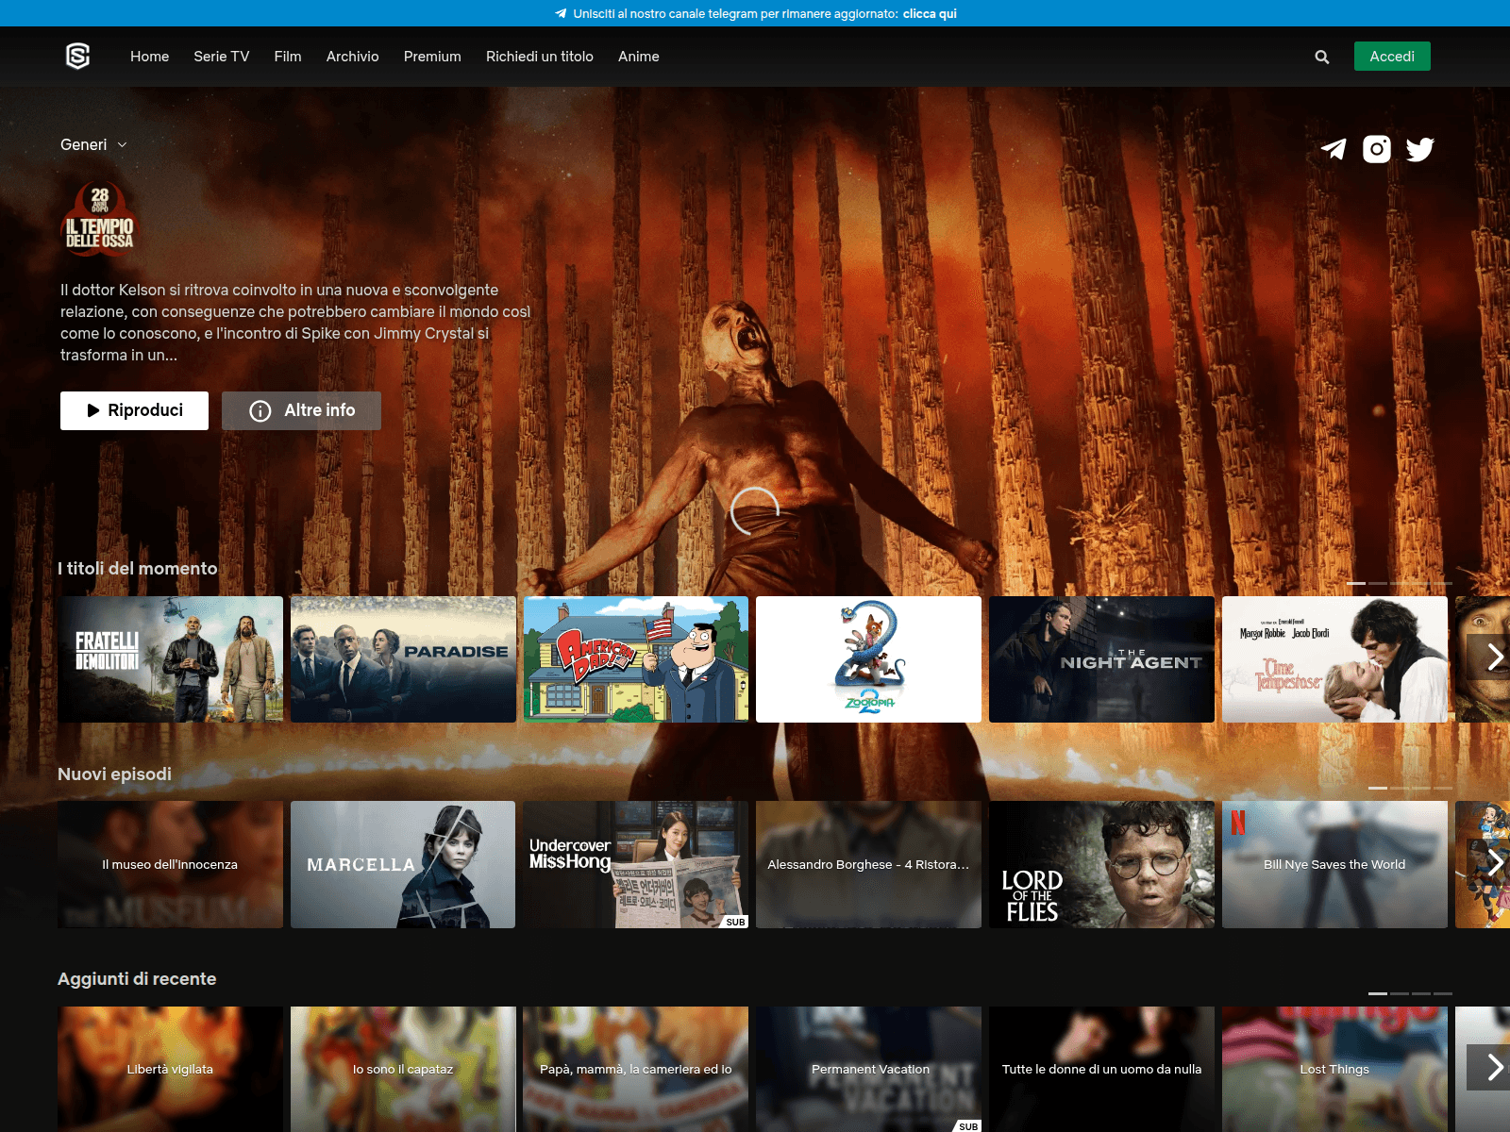Screen dimensions: 1510x1132
Task: Click the site logo in the navbar
Action: (x=77, y=56)
